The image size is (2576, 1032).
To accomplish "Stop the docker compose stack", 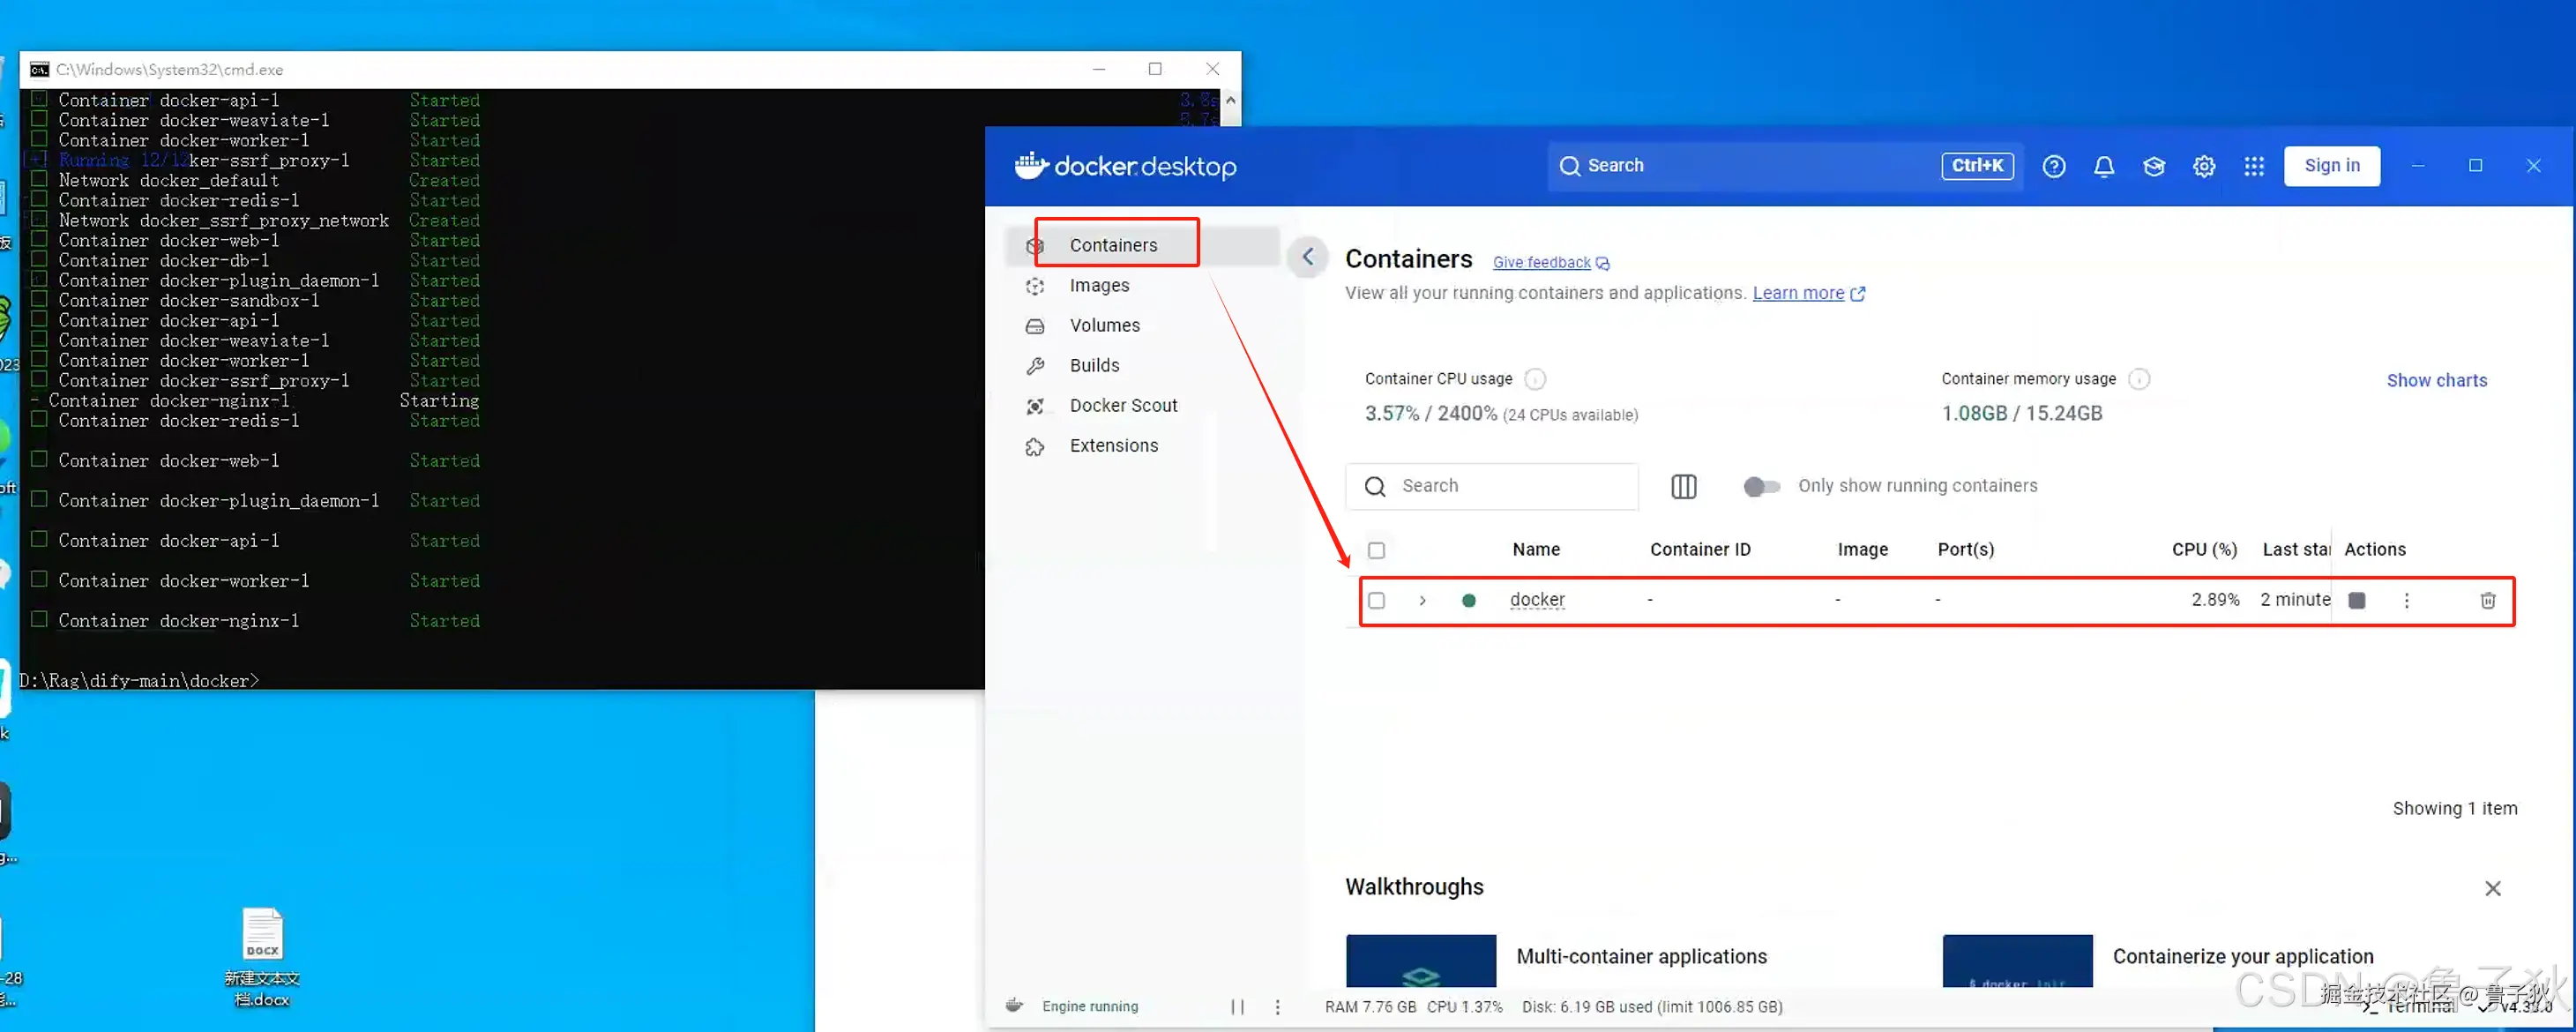I will (x=2356, y=600).
